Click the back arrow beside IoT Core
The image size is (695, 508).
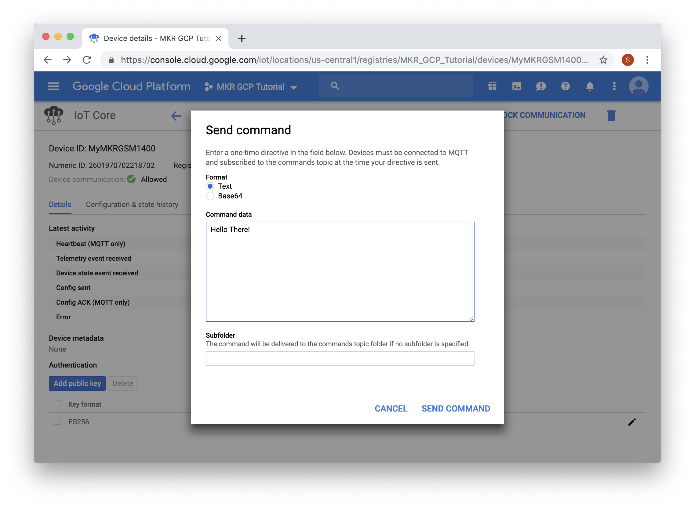tap(175, 116)
